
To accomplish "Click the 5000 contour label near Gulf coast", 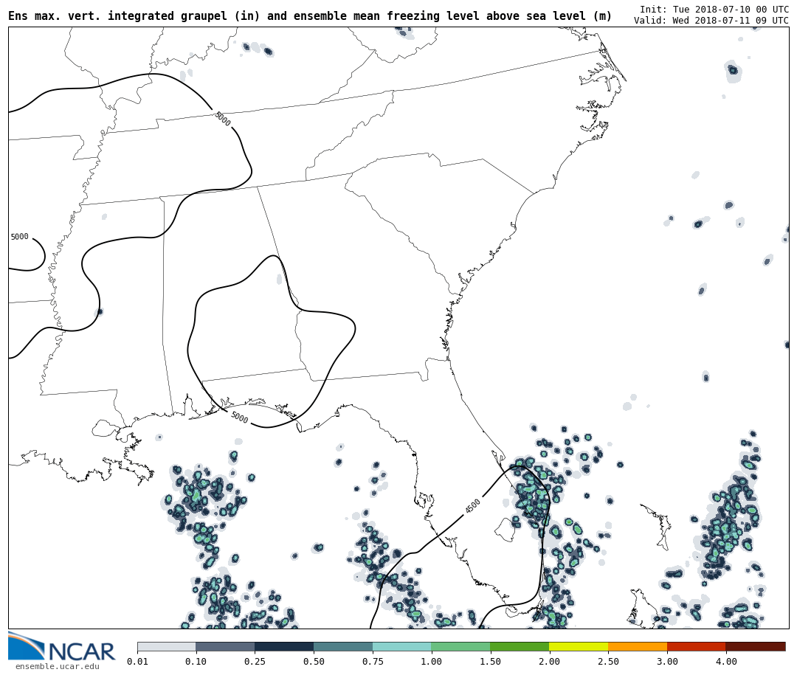I will tap(239, 418).
